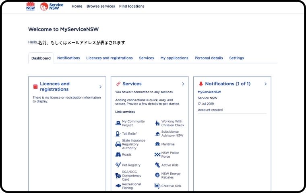Click the Toll Relief link text
This screenshot has width=306, height=193.
129,134
